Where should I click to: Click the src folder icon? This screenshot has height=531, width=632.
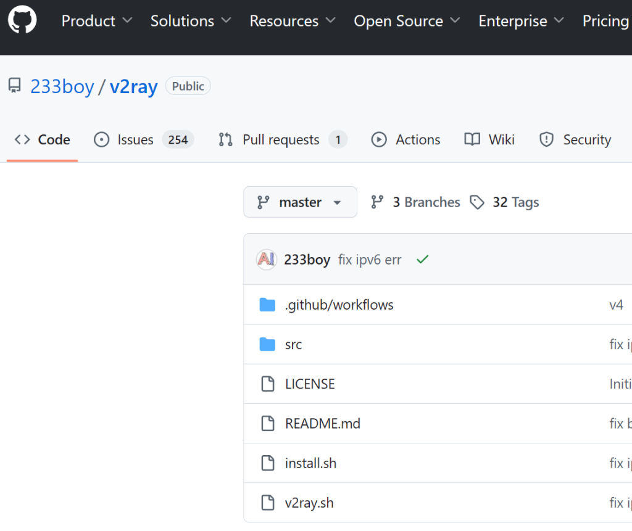[x=267, y=345]
